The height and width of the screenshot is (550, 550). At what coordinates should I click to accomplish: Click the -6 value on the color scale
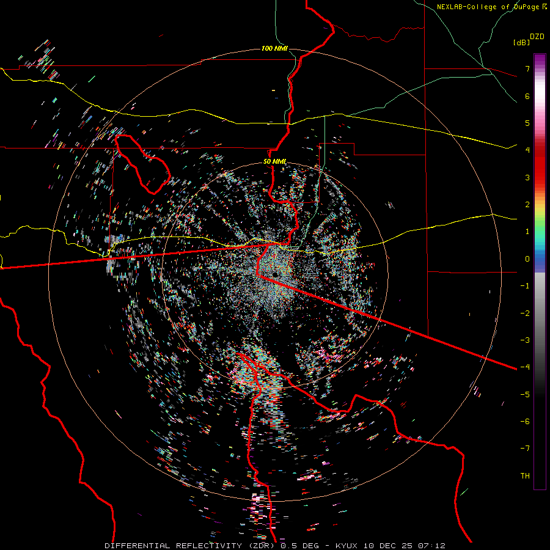pos(525,422)
